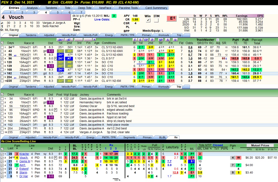Tick the checkbox for the 10Nov21 pace line
Viewport: 278px width, 182px height.
pos(2,47)
